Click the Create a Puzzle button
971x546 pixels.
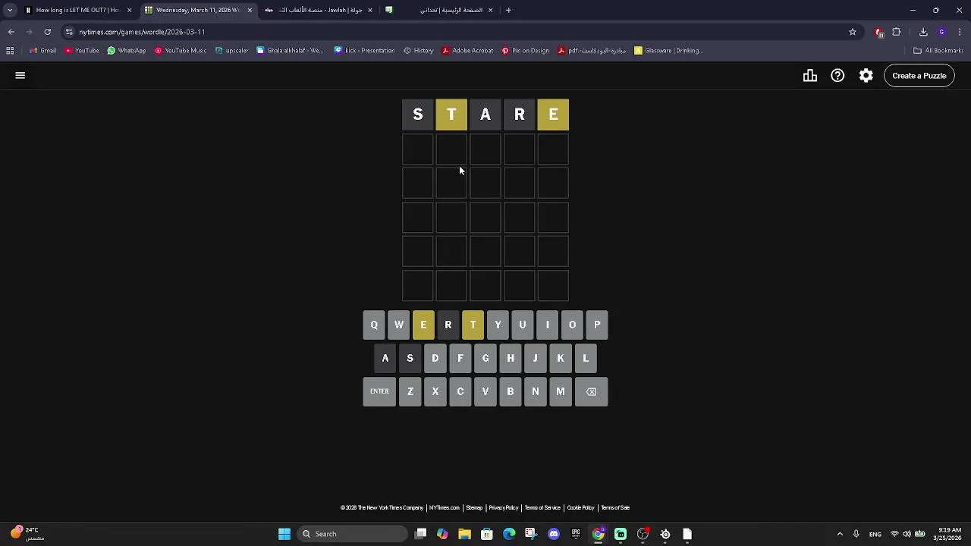pyautogui.click(x=919, y=76)
